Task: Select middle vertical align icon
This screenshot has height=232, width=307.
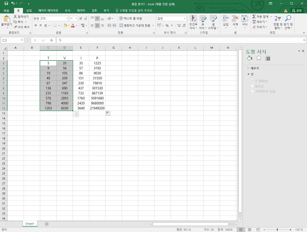Action: pyautogui.click(x=97, y=18)
